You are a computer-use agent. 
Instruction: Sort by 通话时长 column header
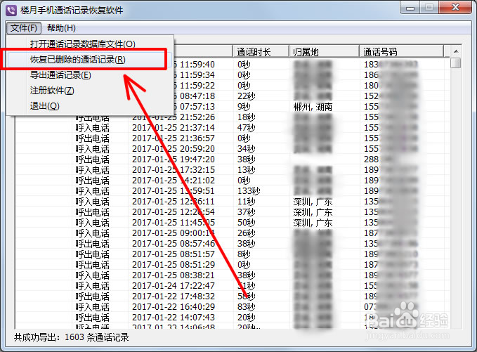(261, 52)
